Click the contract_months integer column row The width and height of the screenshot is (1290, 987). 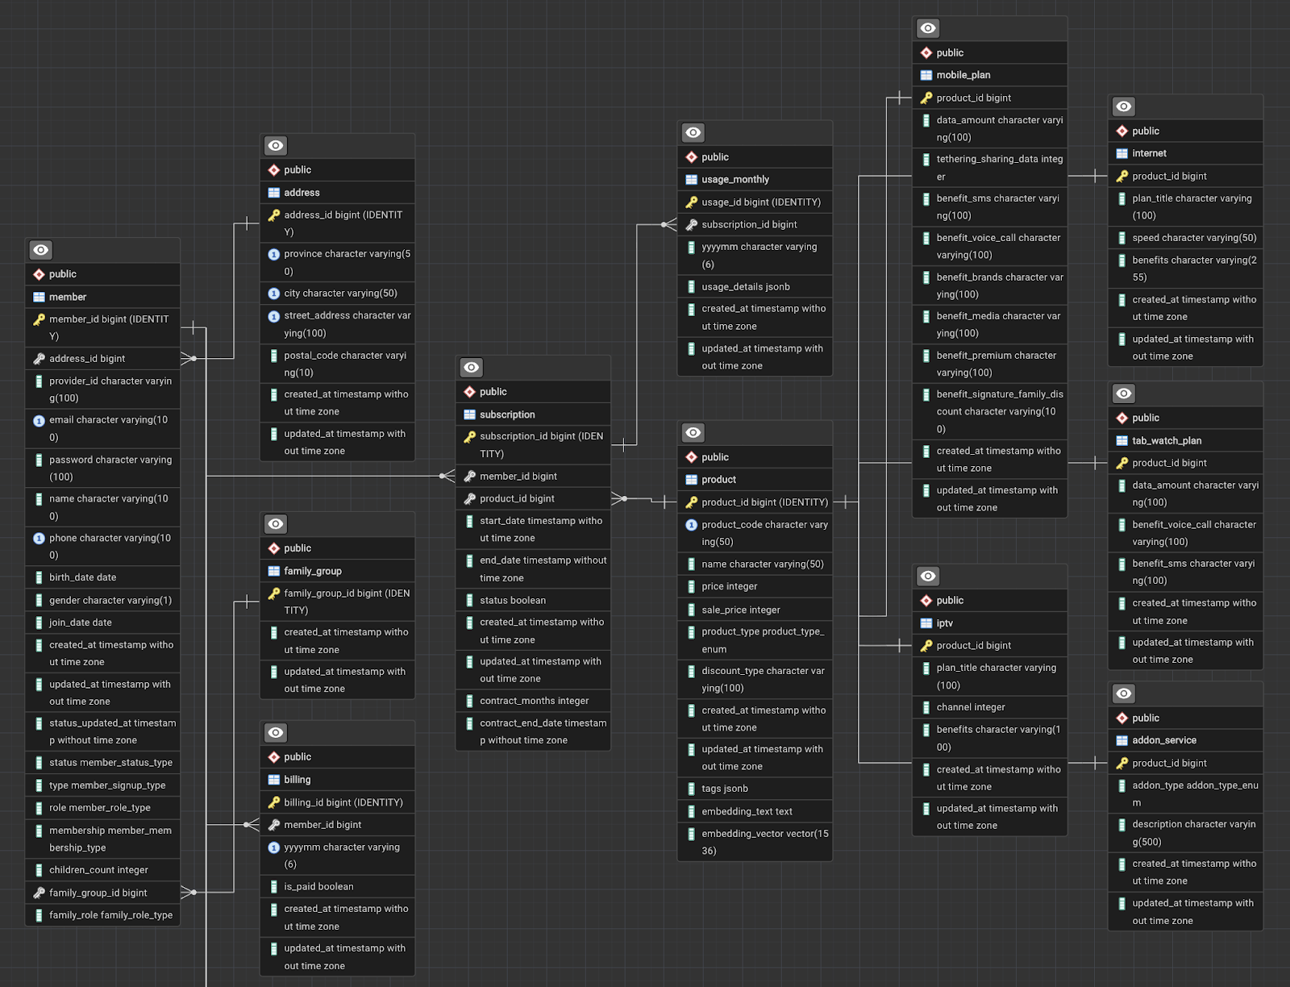tap(534, 702)
